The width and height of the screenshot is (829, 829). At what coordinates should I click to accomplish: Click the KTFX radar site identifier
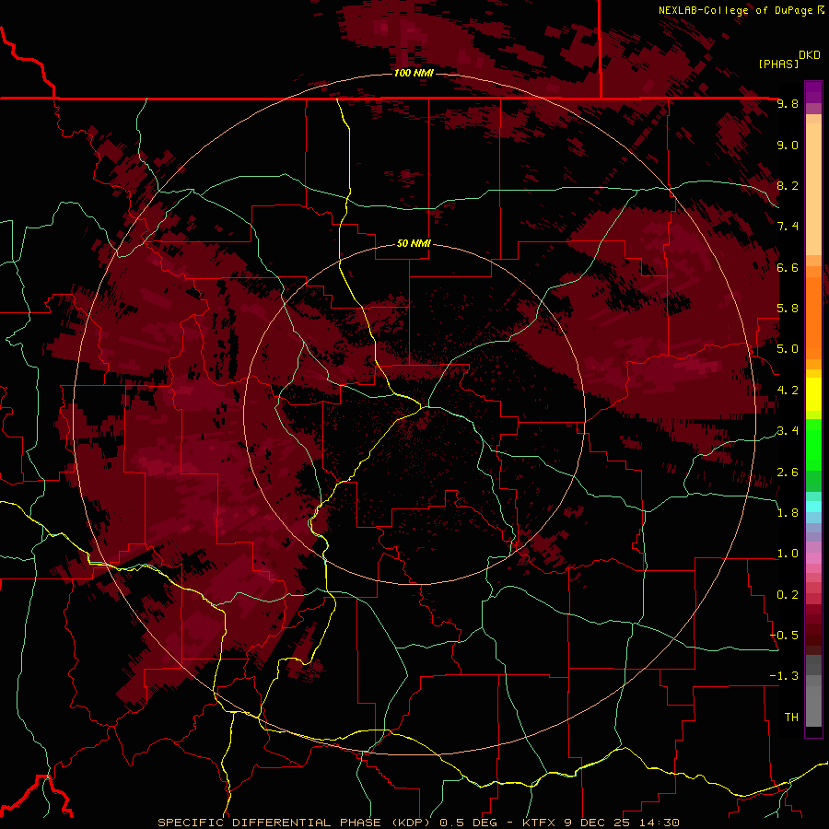click(x=541, y=823)
